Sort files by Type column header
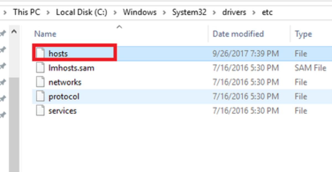 click(303, 34)
